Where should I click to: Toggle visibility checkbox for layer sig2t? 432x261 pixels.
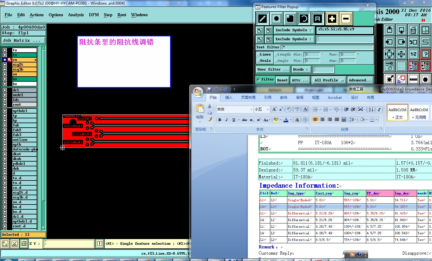[x=5, y=65]
